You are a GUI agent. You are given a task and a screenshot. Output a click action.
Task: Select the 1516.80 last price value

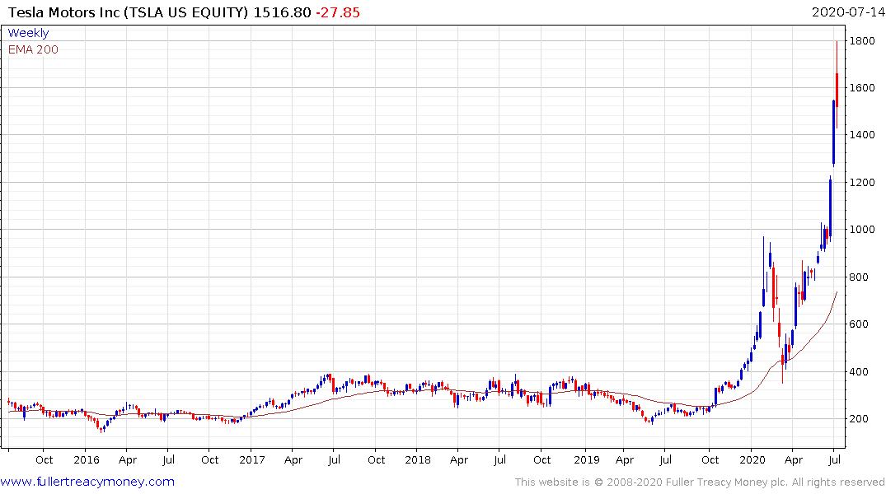click(x=282, y=12)
